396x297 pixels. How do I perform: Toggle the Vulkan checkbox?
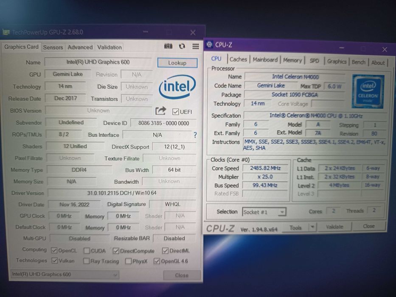(55, 261)
